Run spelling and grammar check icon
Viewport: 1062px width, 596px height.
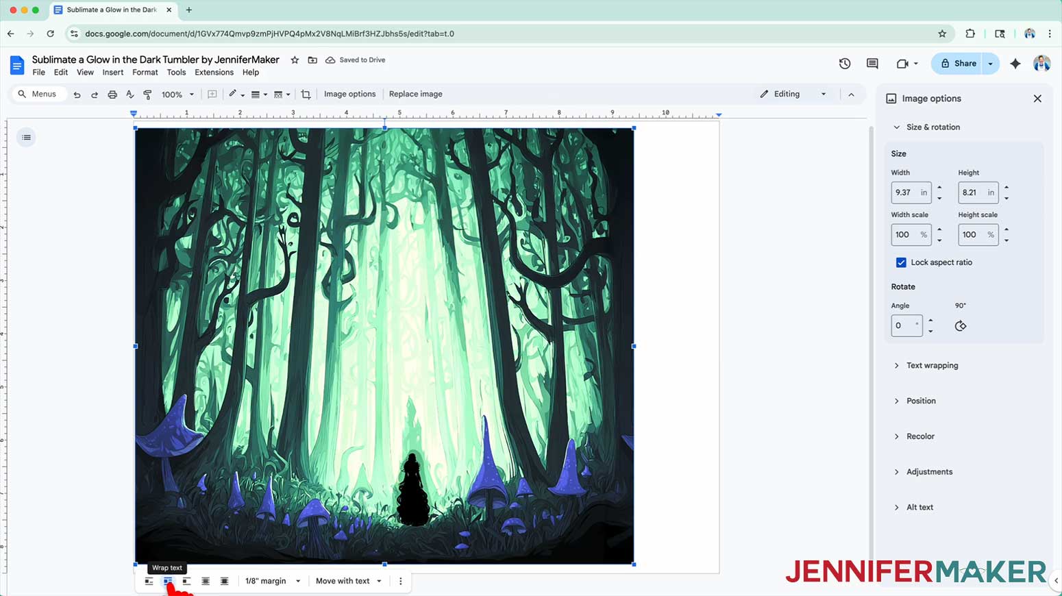pyautogui.click(x=130, y=95)
